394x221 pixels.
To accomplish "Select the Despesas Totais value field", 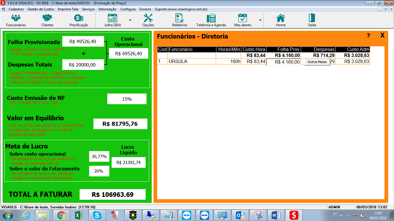I will pyautogui.click(x=83, y=65).
